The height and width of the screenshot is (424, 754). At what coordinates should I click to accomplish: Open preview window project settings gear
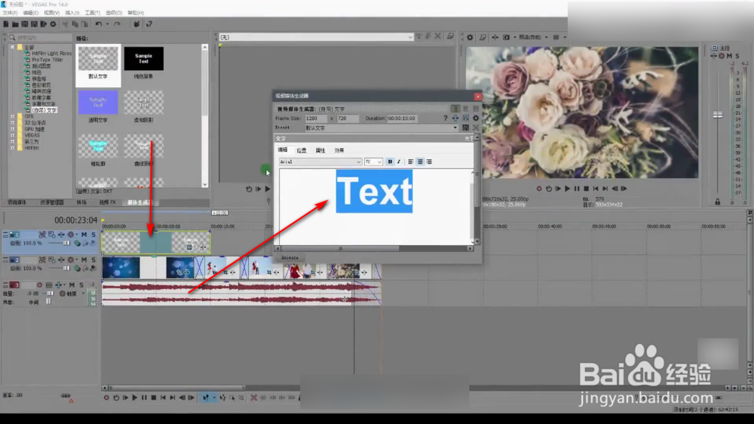pyautogui.click(x=470, y=37)
